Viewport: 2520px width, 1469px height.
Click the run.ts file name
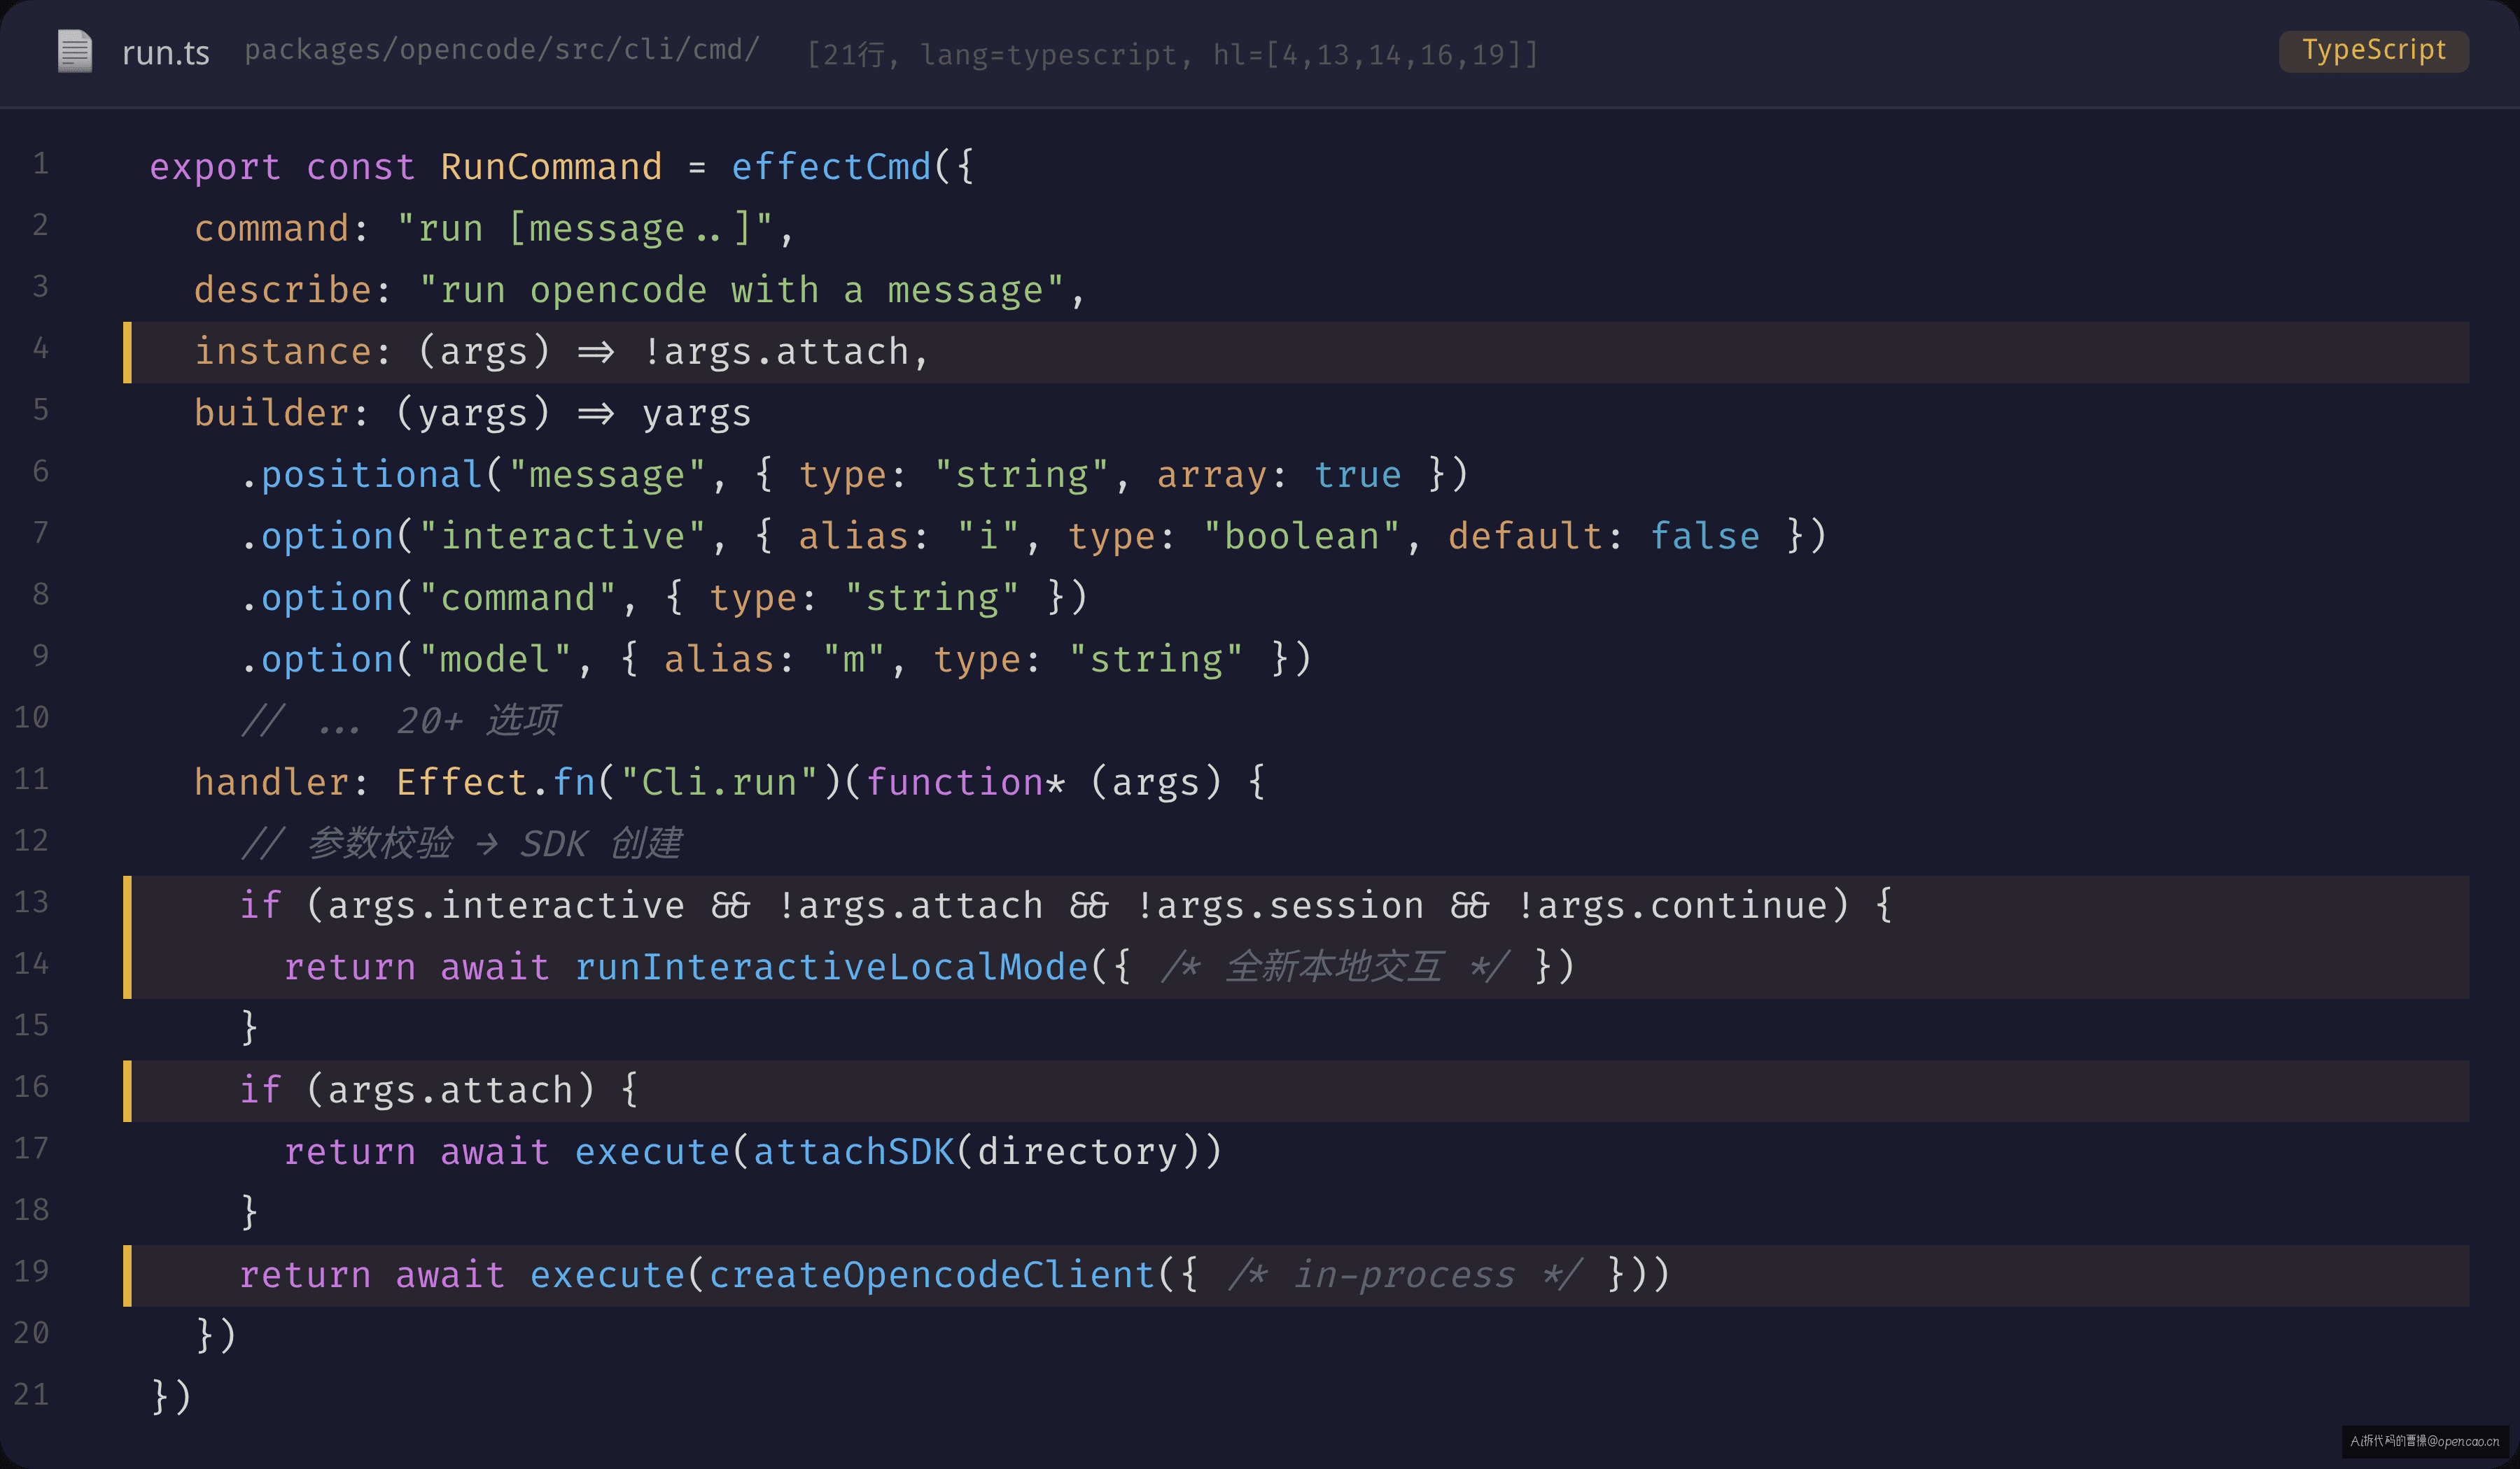pyautogui.click(x=166, y=52)
